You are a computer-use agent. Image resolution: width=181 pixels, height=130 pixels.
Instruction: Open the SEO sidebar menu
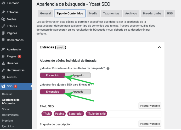(x=16, y=86)
